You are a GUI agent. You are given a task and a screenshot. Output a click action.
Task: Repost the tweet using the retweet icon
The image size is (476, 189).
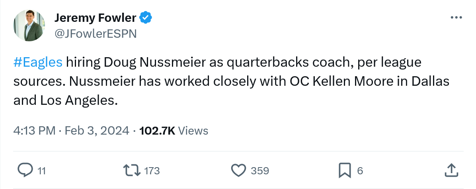pos(132,170)
